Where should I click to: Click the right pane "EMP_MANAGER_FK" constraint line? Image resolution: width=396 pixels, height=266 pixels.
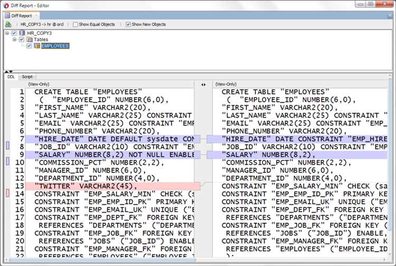point(304,241)
